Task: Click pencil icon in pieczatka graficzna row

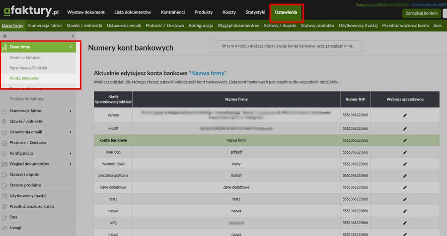Action: pos(405,175)
